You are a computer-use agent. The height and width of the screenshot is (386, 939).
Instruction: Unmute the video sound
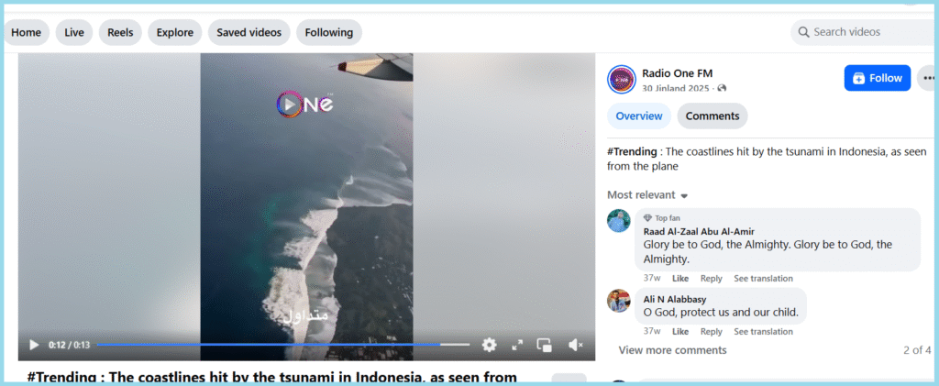tap(575, 345)
